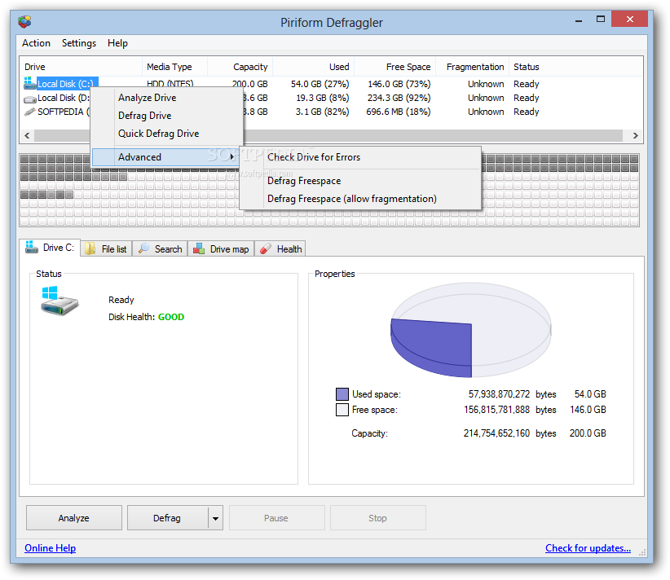The height and width of the screenshot is (580, 670).
Task: Select Check Drive for Errors
Action: click(359, 157)
